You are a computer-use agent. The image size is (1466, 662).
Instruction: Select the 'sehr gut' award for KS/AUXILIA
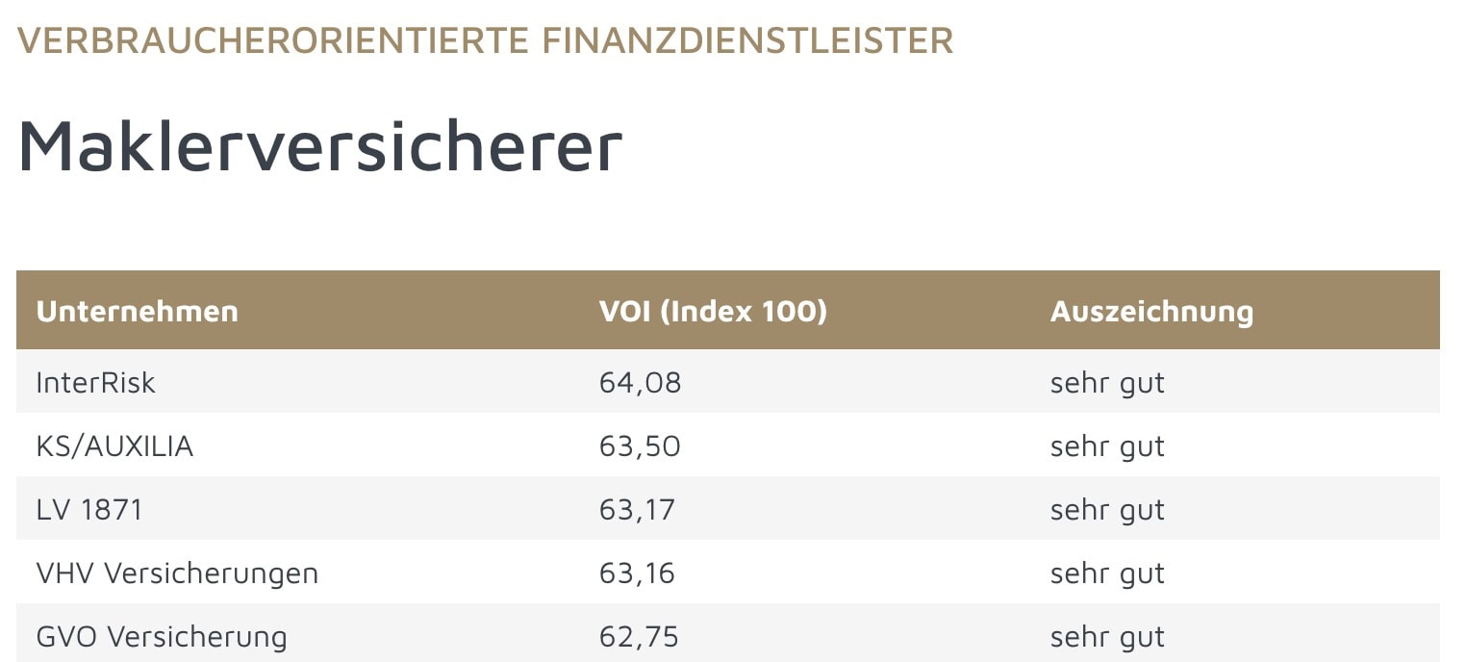click(x=1107, y=446)
